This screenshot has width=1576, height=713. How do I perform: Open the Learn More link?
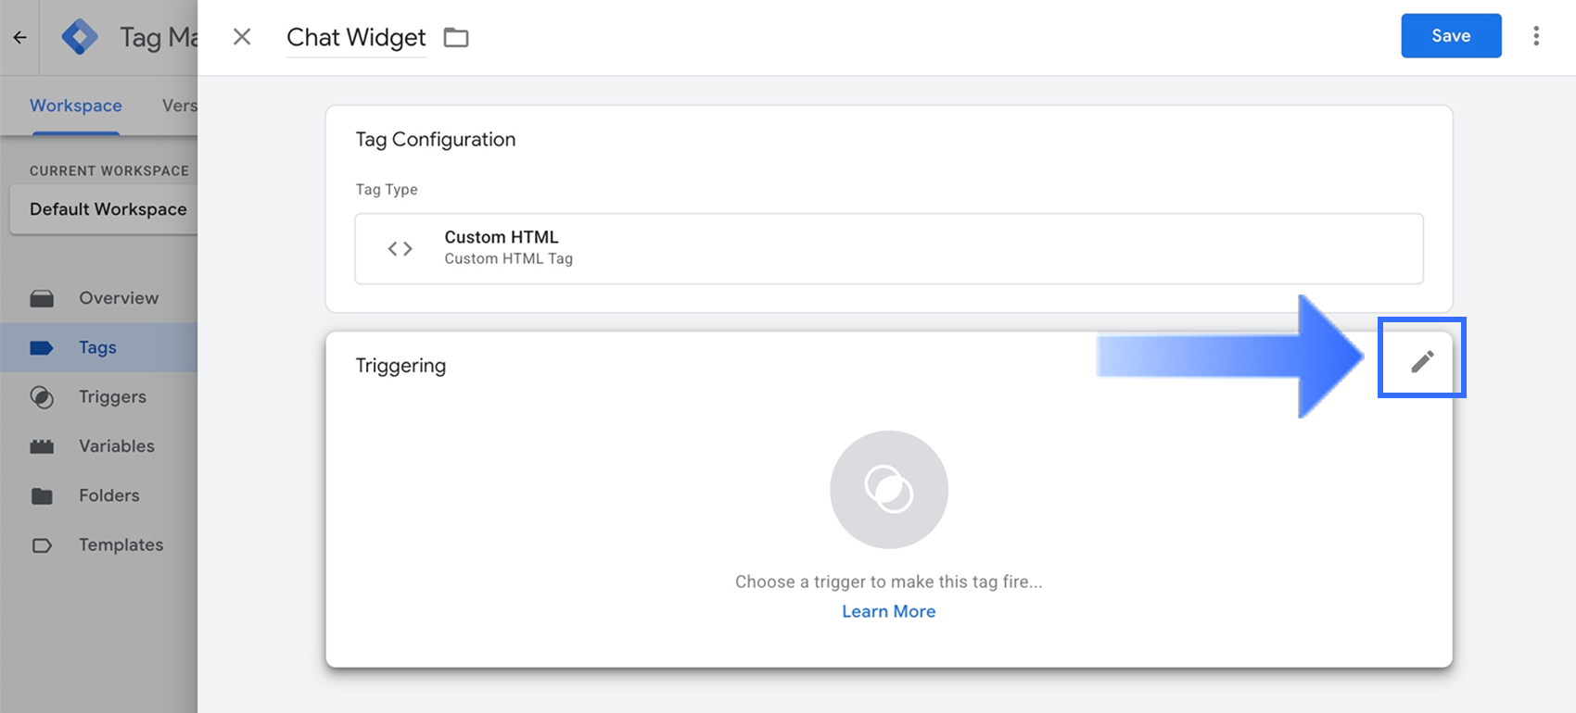coord(888,611)
